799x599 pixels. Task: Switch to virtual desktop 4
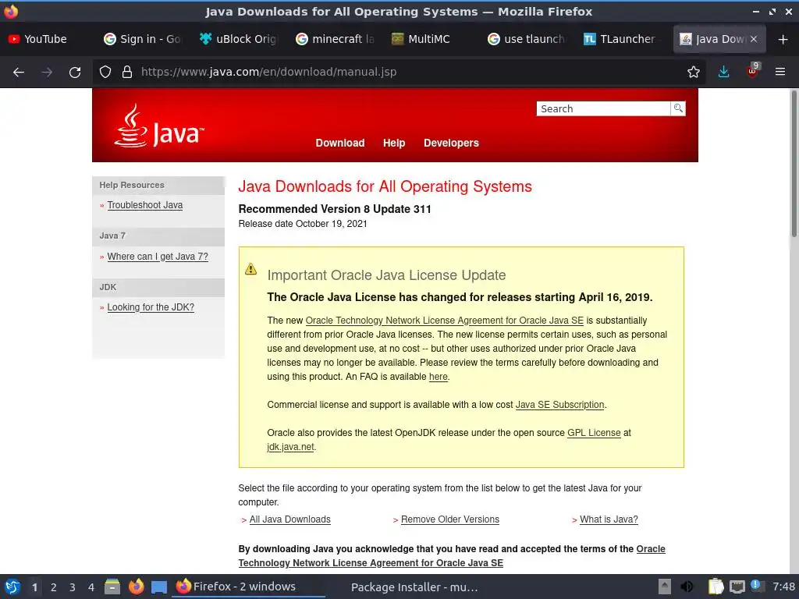tap(91, 587)
